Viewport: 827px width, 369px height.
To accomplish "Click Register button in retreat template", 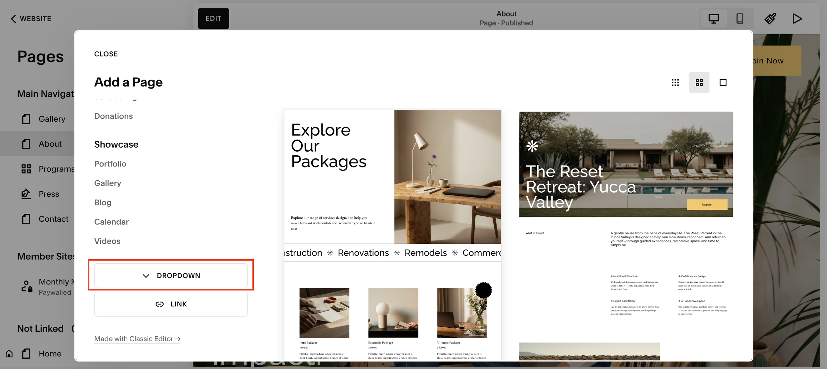I will pyautogui.click(x=707, y=205).
